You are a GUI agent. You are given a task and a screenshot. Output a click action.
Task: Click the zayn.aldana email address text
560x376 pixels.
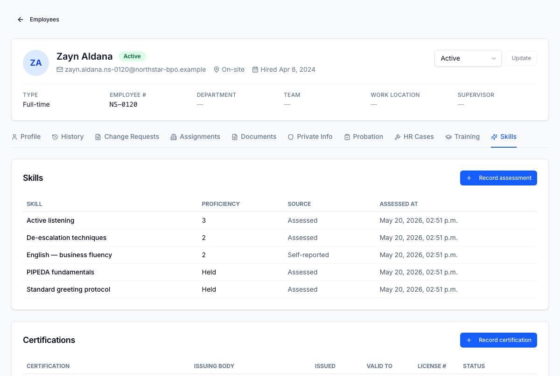click(x=135, y=69)
